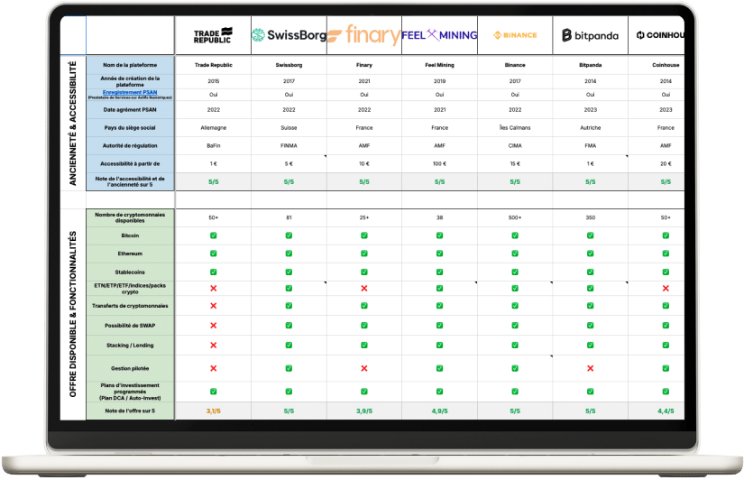Image resolution: width=744 pixels, height=480 pixels.
Task: Click Feel Mining's green check for Stacking / Lending
Action: click(439, 346)
